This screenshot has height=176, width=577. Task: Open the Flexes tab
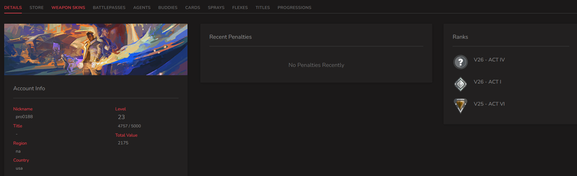[x=240, y=7]
